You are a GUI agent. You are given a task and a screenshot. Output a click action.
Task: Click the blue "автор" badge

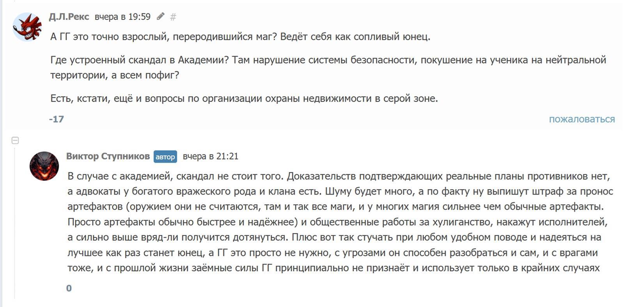click(165, 156)
